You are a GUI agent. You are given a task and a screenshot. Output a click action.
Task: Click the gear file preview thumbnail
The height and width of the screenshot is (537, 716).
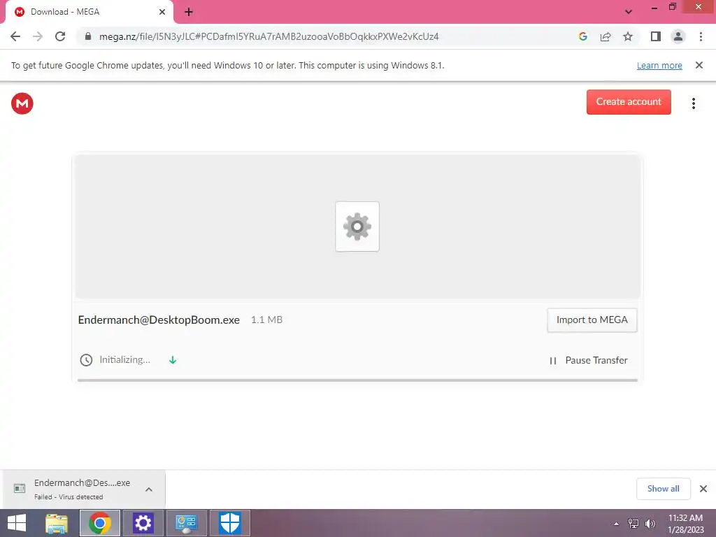357,227
